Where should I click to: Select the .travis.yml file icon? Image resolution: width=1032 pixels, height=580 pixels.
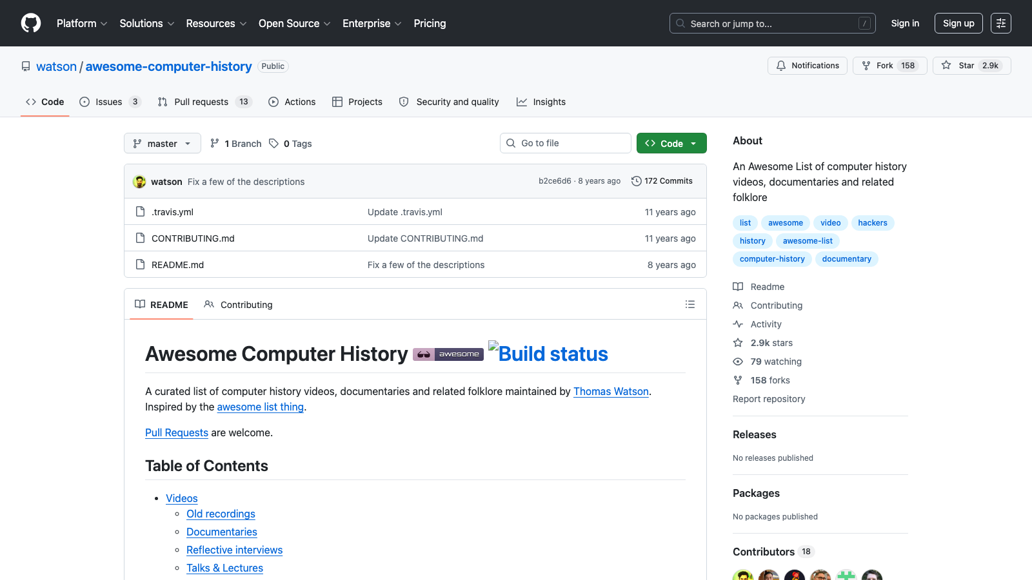tap(140, 211)
